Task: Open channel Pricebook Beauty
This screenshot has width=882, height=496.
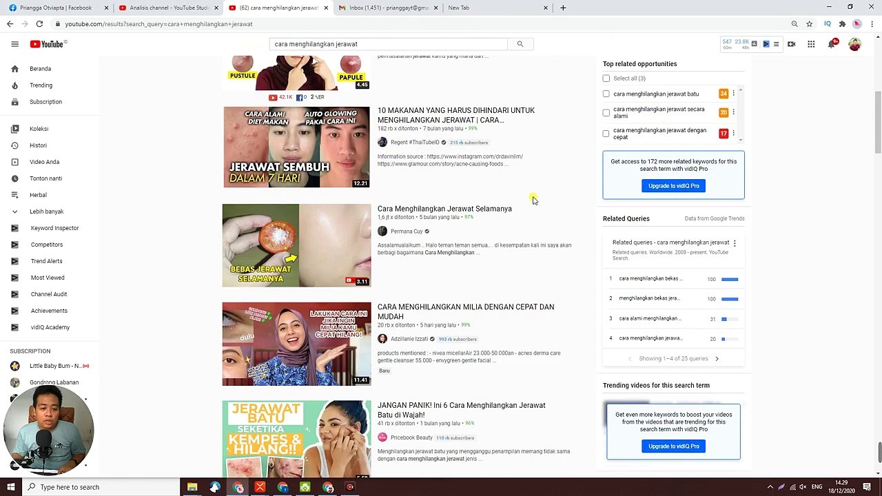Action: (x=411, y=437)
